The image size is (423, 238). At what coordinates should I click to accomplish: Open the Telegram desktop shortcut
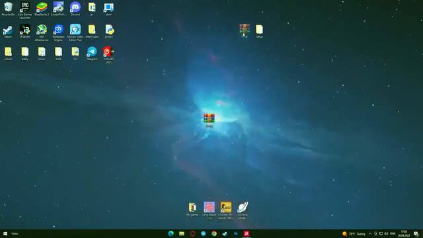92,54
